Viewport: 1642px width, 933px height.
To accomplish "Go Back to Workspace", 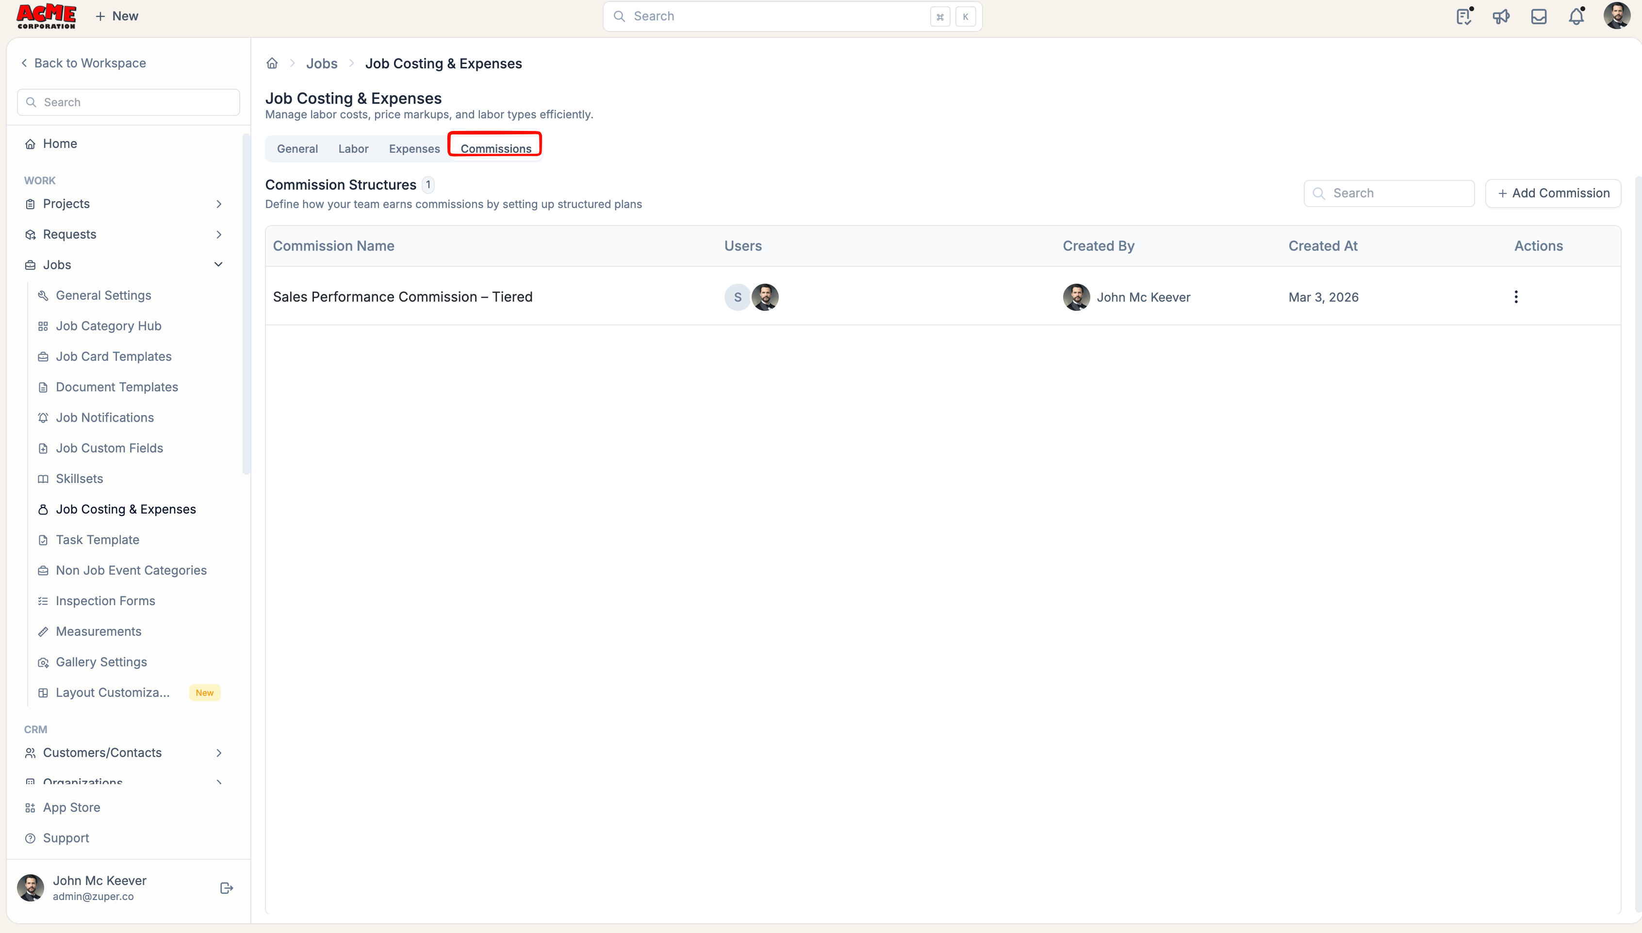I will 83,63.
